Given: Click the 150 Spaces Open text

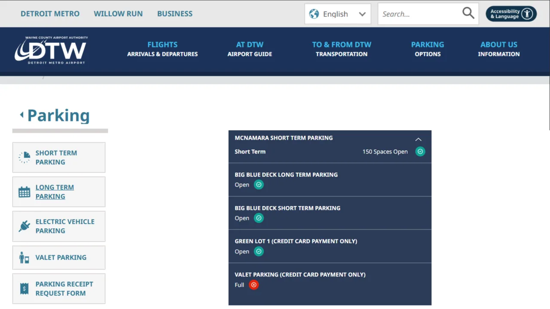Looking at the screenshot, I should (x=385, y=151).
